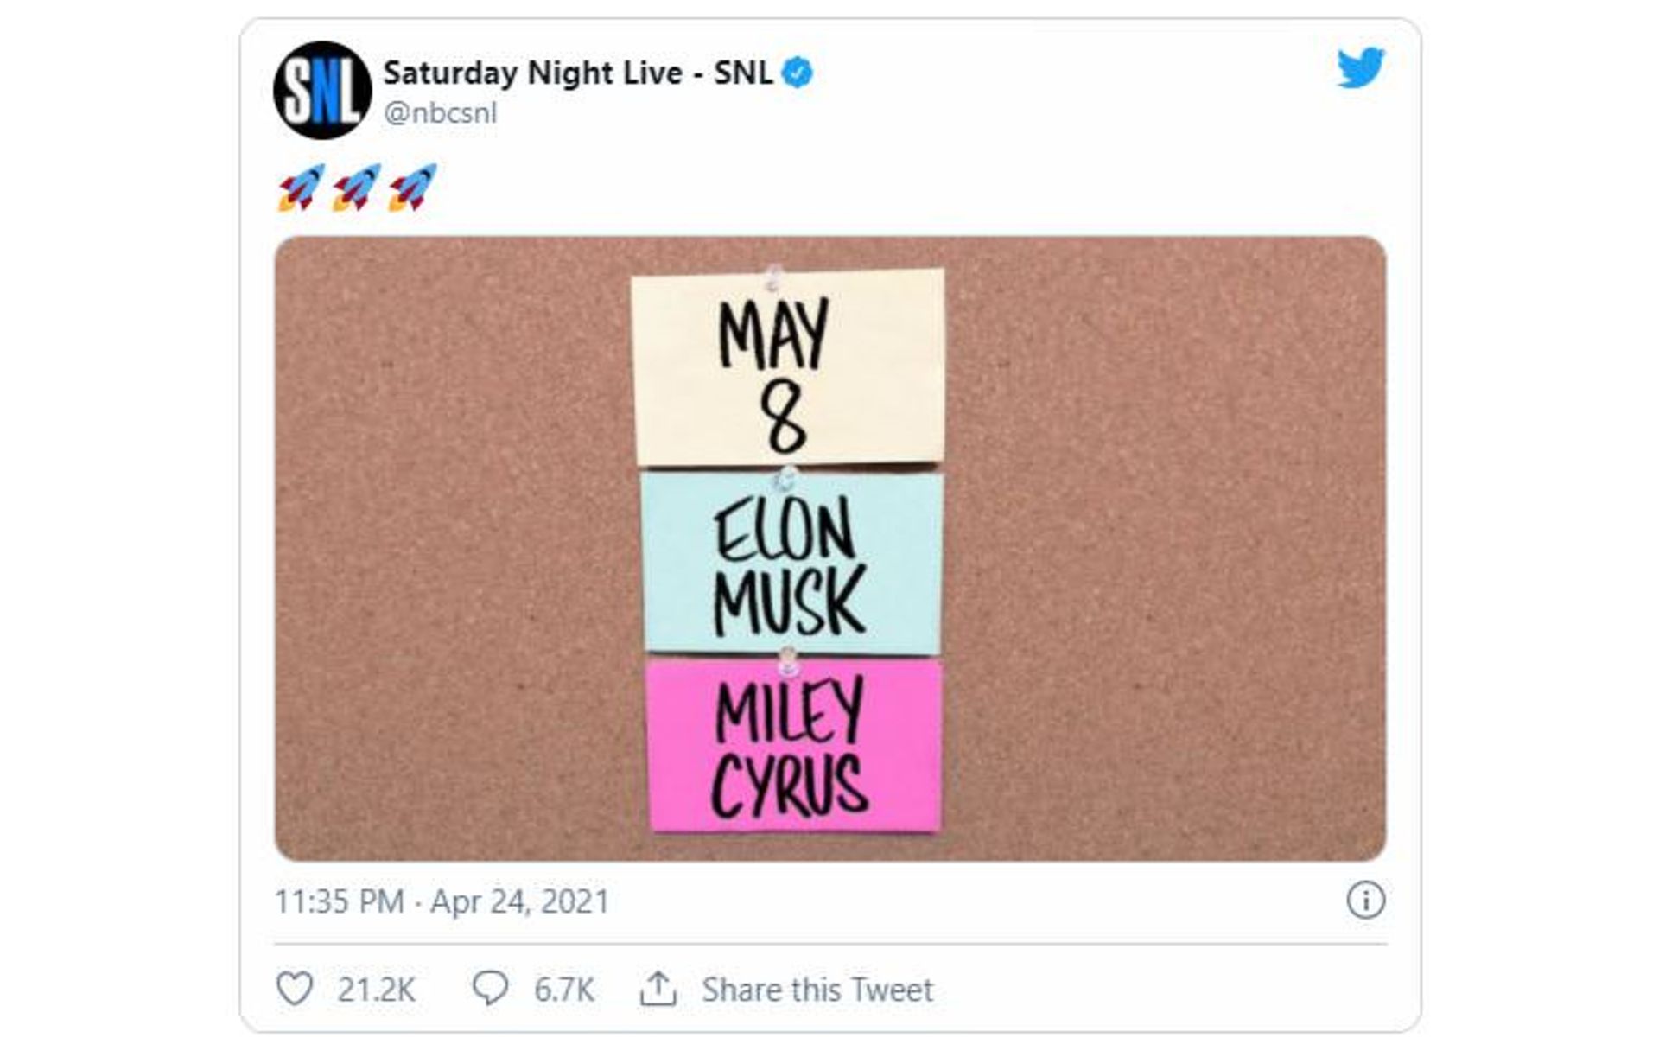Viewport: 1659px width, 1057px height.
Task: Click the verified blue checkmark badge
Action: [x=797, y=73]
